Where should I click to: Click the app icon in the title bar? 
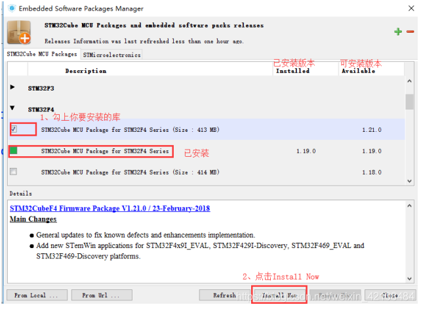[12, 9]
